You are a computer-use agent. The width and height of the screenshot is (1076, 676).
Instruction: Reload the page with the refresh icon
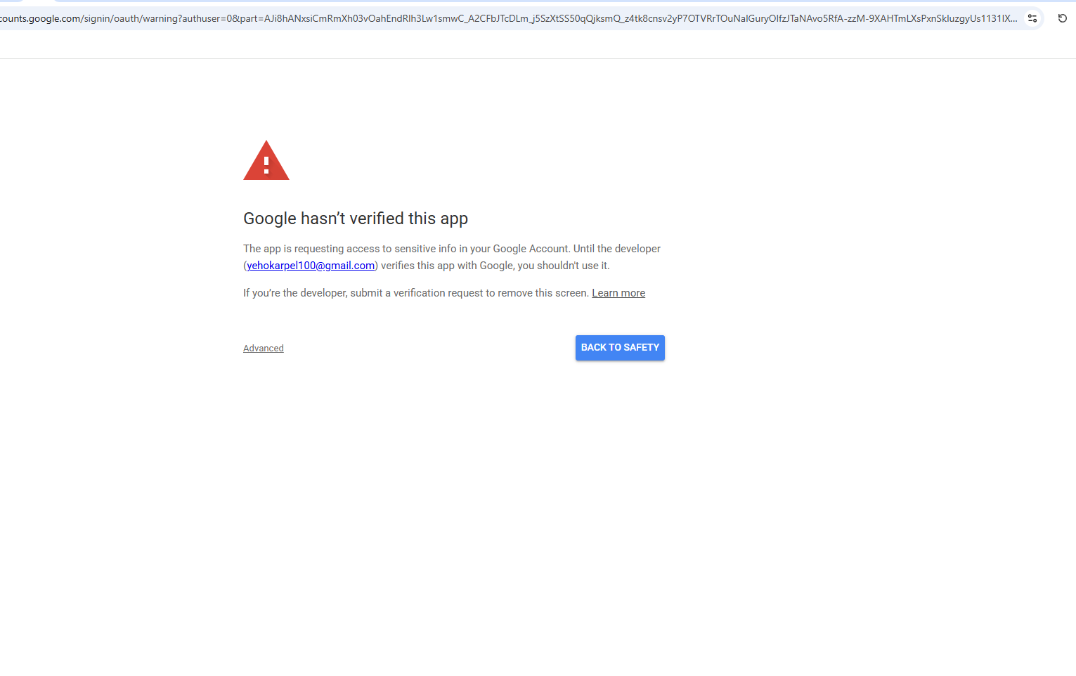coord(1062,18)
